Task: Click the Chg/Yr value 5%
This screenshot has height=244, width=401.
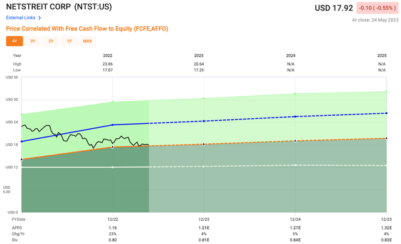Action: (x=295, y=234)
